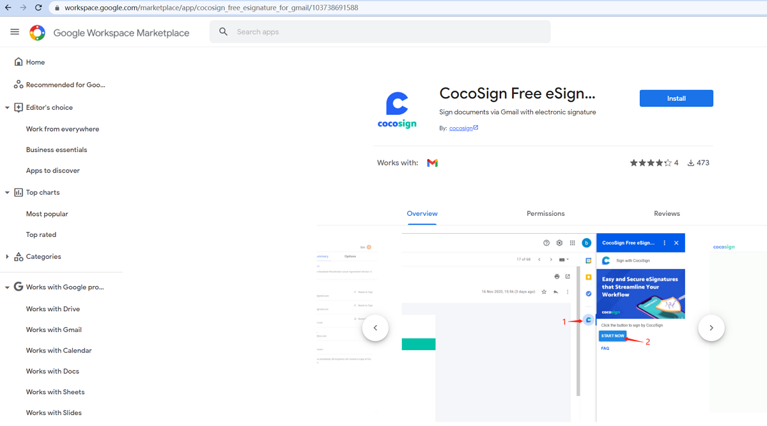Screen dimensions: 767x426
Task: Click the download count icon
Action: [690, 163]
